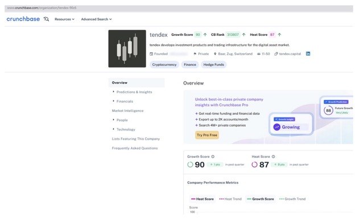Toggle the Heat Score chart legend
364x218 pixels.
coord(202,199)
